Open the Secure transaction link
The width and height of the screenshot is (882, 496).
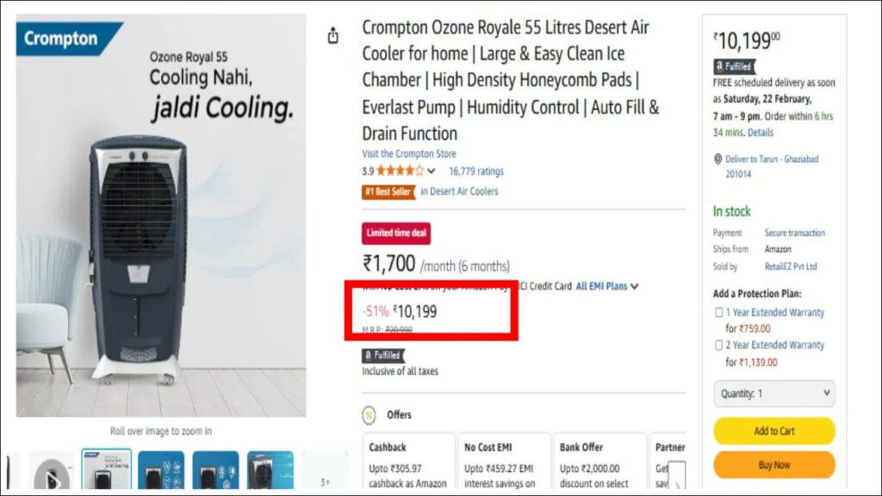pos(794,232)
